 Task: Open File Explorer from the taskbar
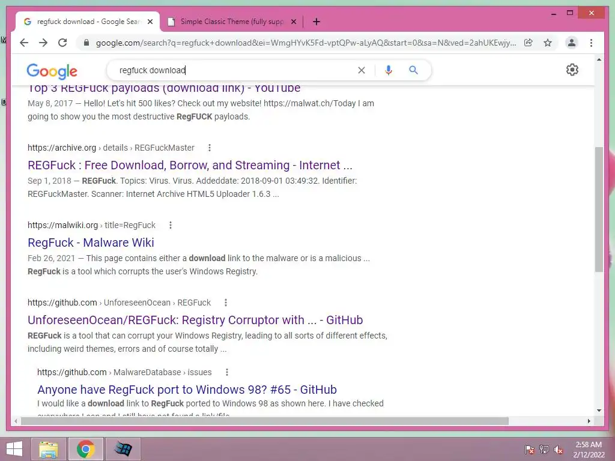pos(48,449)
